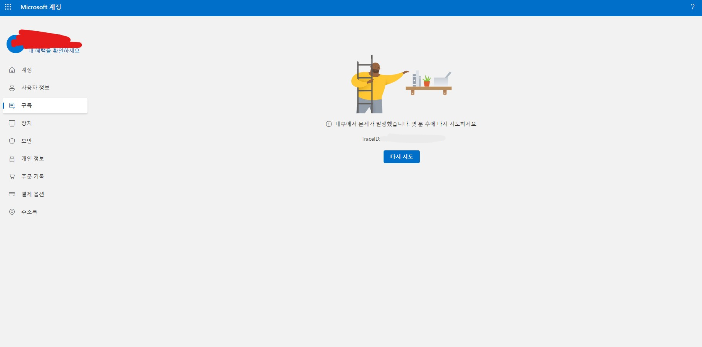Click the Microsoft 계정 header title
This screenshot has width=702, height=347.
[41, 7]
